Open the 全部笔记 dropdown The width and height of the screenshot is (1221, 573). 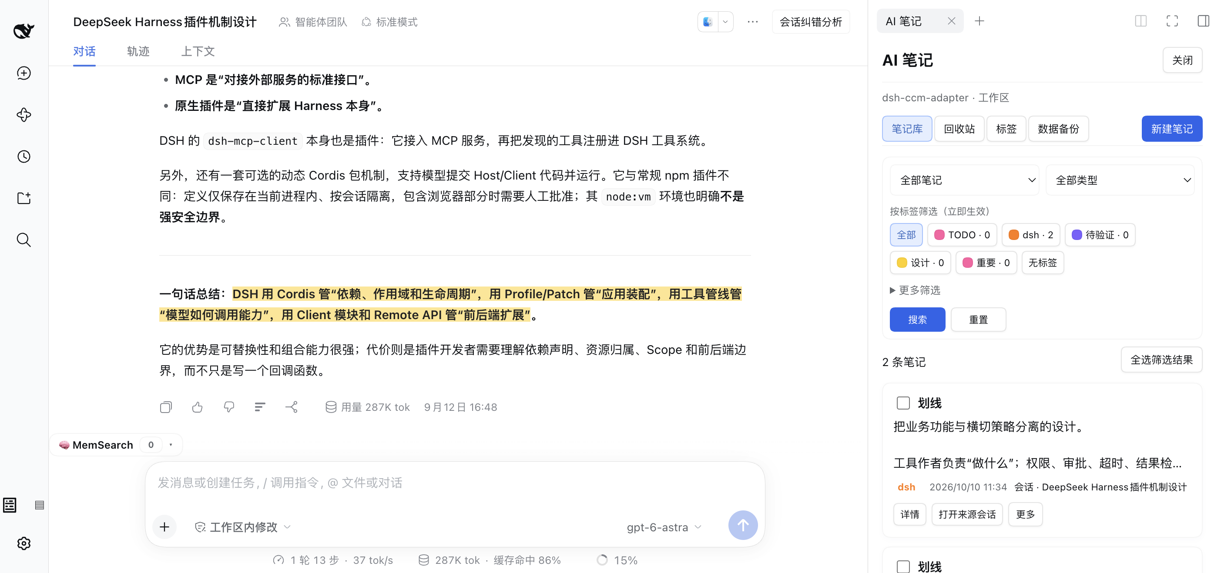[965, 180]
